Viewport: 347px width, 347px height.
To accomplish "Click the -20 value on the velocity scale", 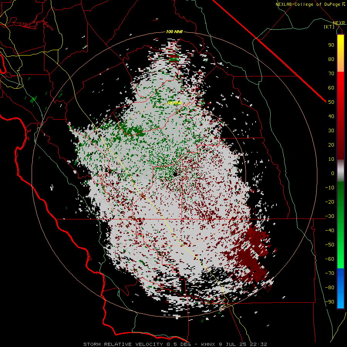I will pyautogui.click(x=330, y=202).
